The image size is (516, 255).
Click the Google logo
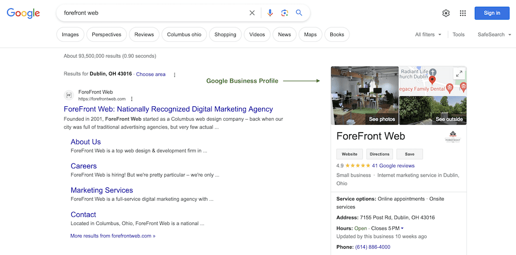pyautogui.click(x=23, y=13)
